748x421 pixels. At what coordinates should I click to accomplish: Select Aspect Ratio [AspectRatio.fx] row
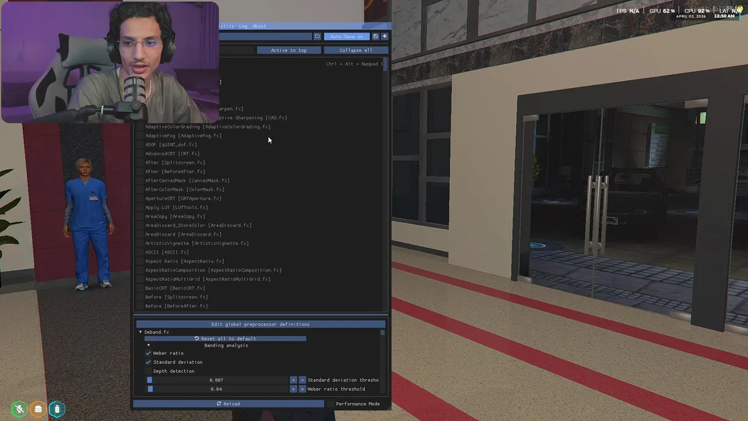pyautogui.click(x=185, y=261)
